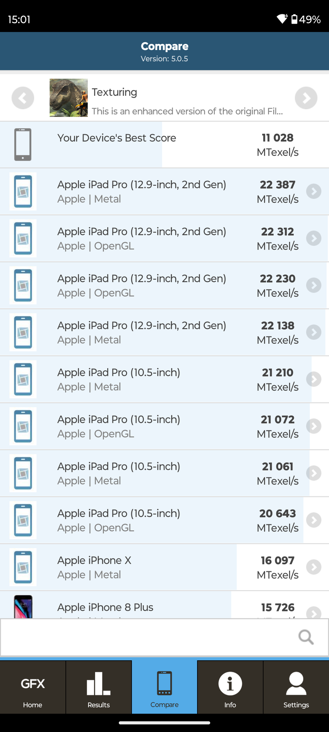
Task: Open GFX Home tab
Action: click(x=33, y=687)
